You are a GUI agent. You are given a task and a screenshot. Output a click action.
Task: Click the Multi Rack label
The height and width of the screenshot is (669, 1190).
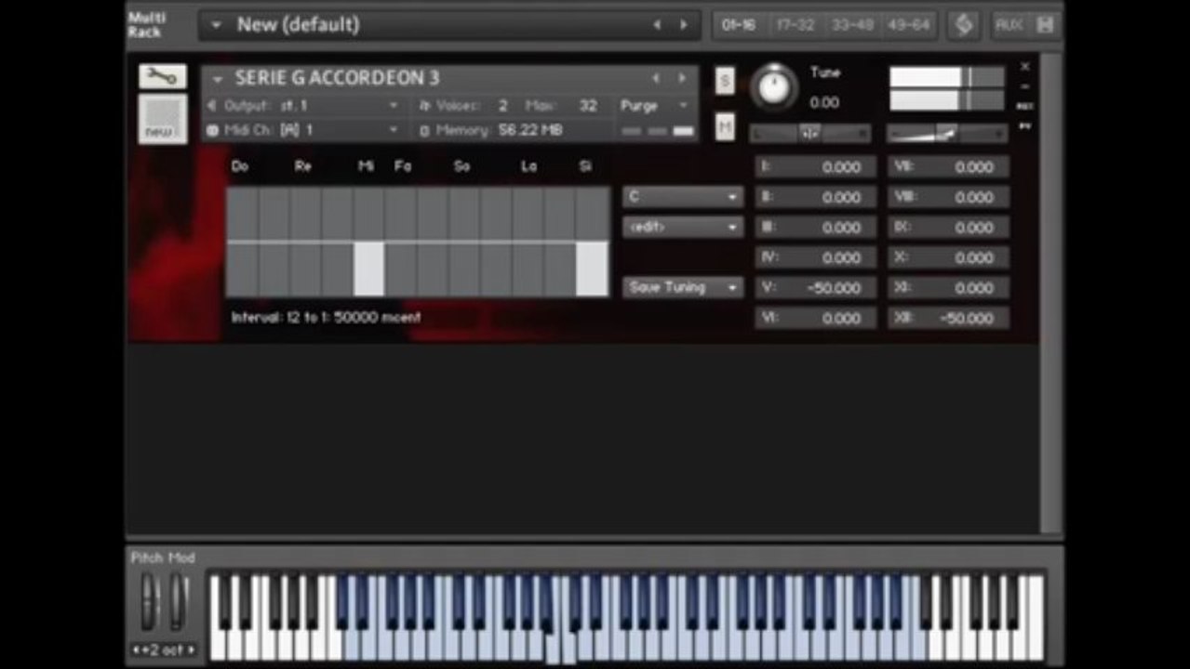[x=147, y=25]
